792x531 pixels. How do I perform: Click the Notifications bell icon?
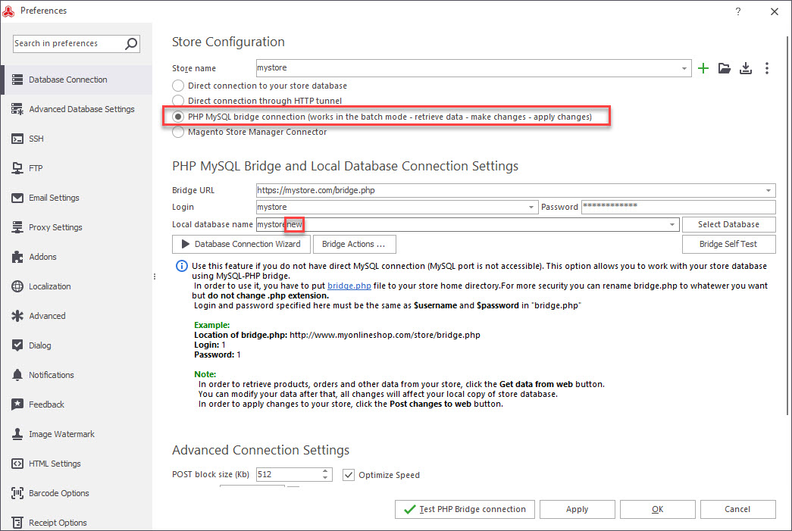[x=17, y=374]
